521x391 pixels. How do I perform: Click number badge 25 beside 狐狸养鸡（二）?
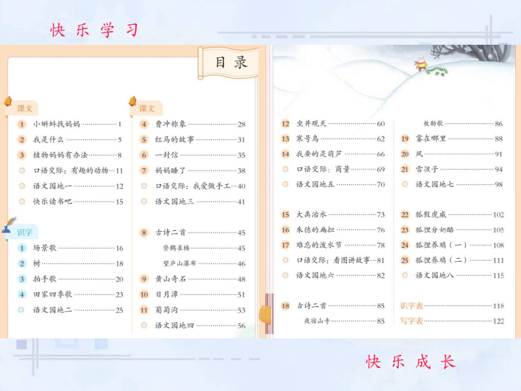pyautogui.click(x=404, y=260)
